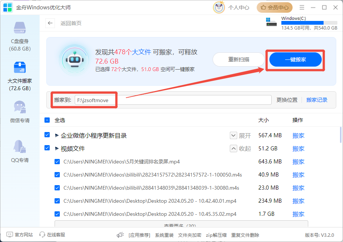Click the 567.4 MB size value
Image resolution: width=343 pixels, height=242 pixels.
coord(270,135)
